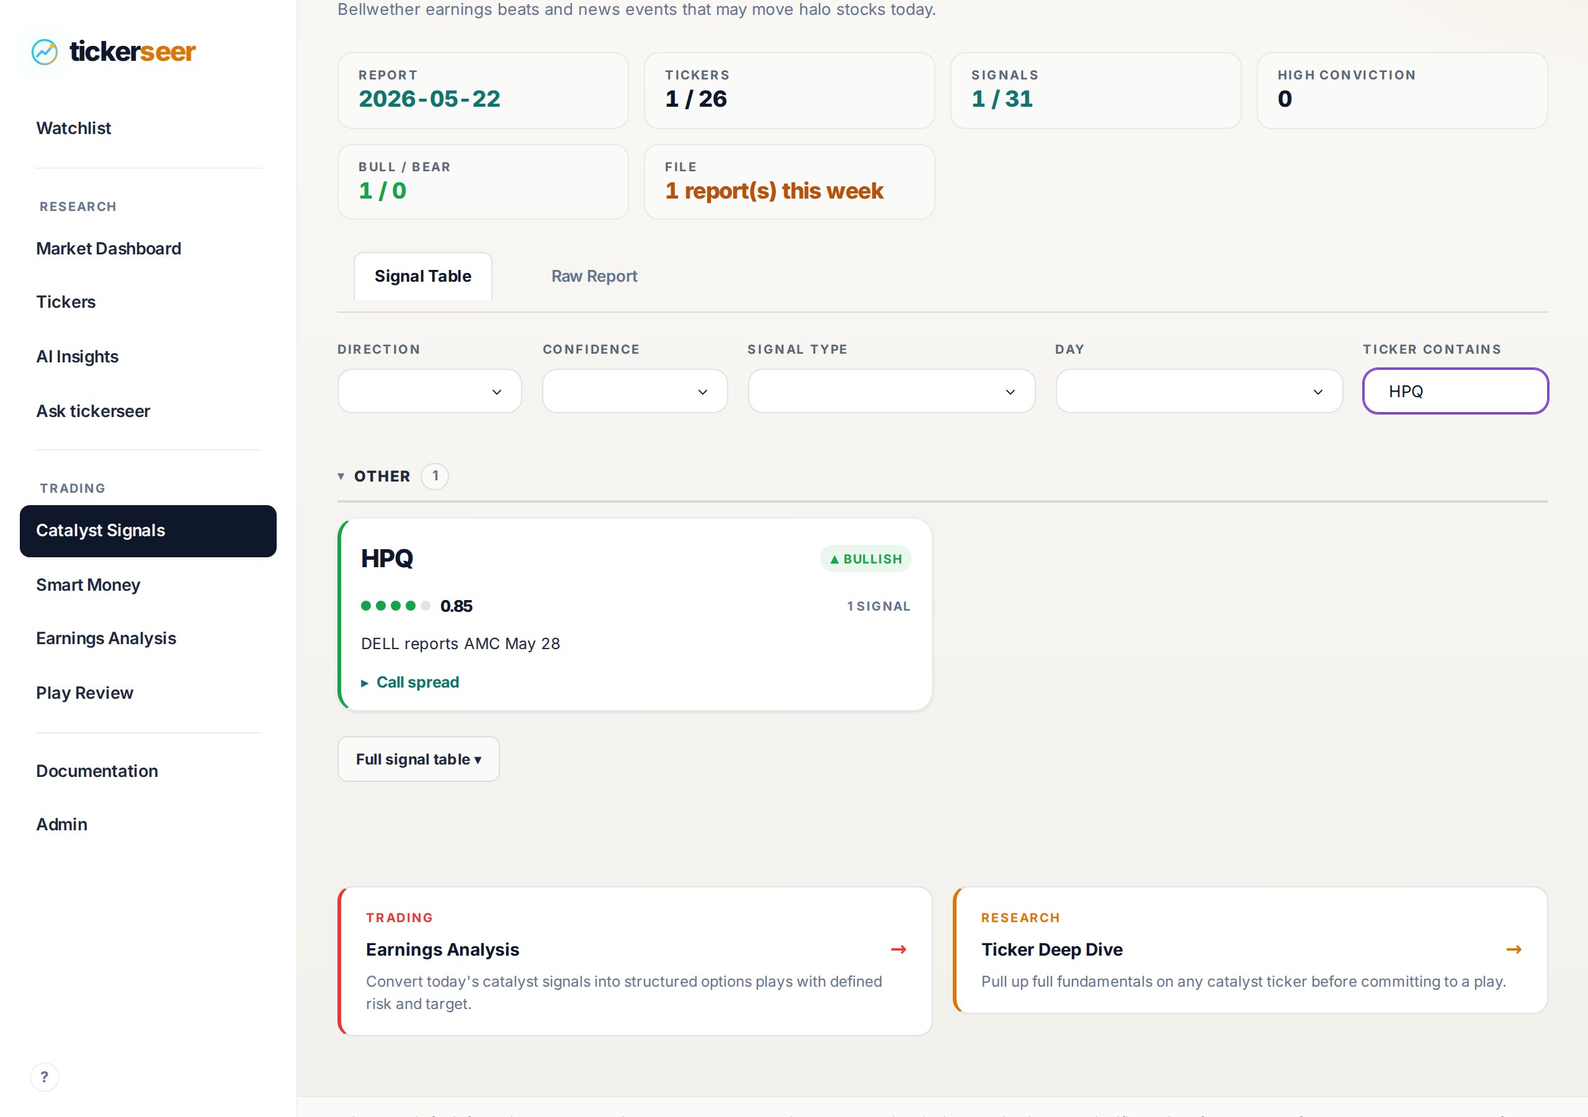Go to Smart Money page
This screenshot has height=1117, width=1588.
[x=88, y=585]
